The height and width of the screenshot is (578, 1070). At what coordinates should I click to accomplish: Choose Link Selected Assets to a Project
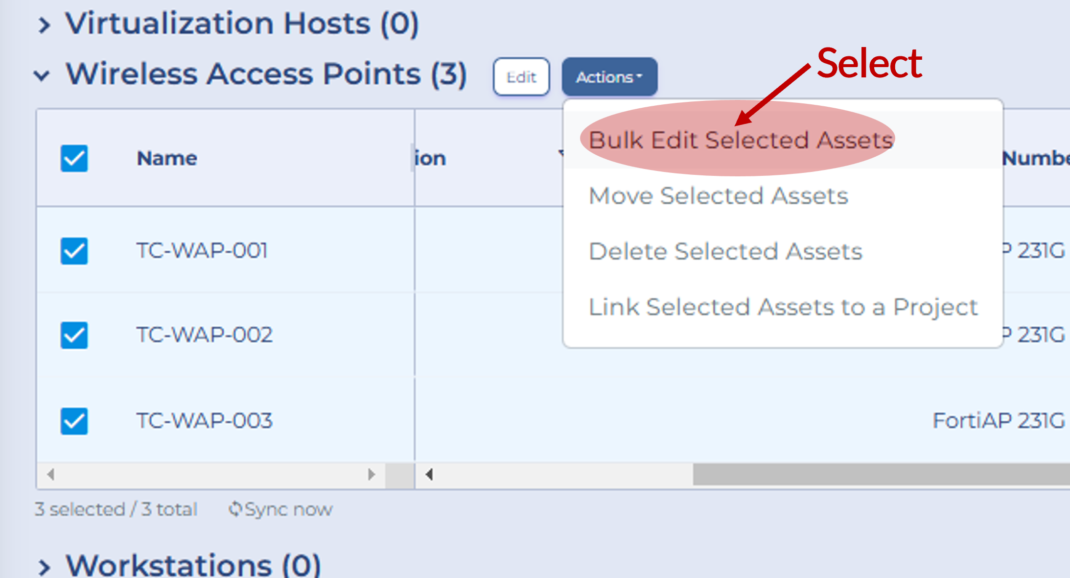point(783,308)
